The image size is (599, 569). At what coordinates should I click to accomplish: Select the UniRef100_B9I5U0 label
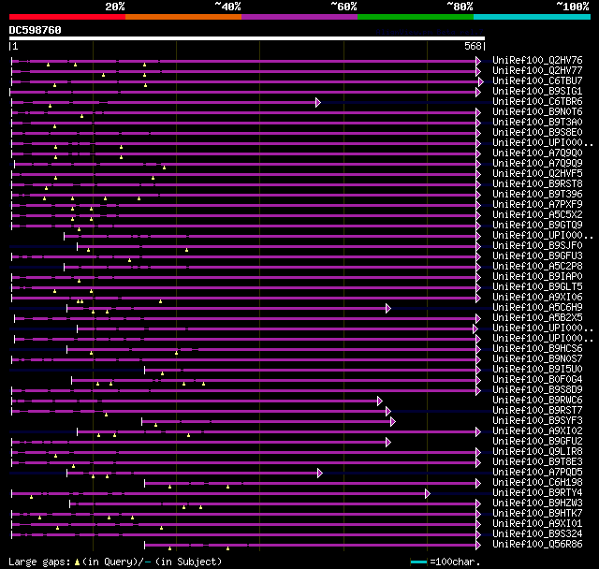[x=537, y=370]
